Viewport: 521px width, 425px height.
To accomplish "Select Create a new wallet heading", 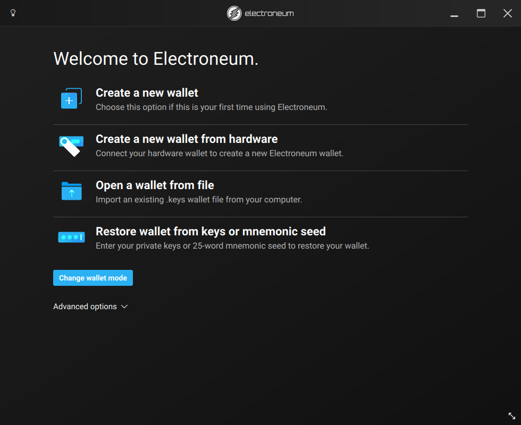I will [147, 92].
